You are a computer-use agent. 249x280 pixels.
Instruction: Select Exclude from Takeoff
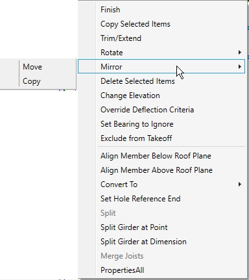pyautogui.click(x=161, y=138)
